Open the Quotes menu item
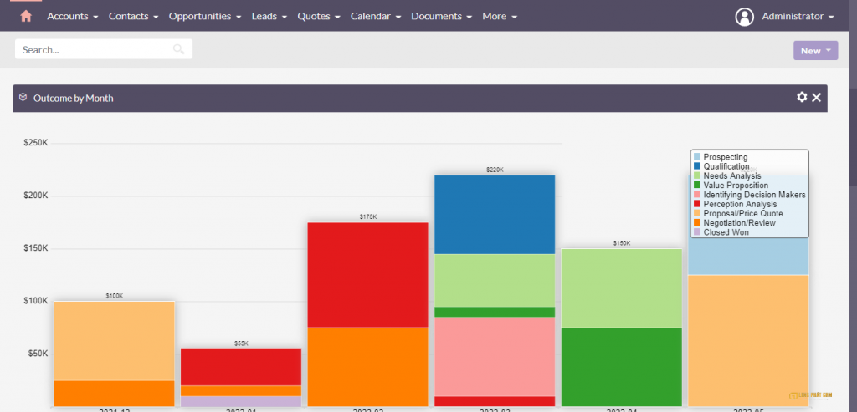Screen dimensions: 857x412 pyautogui.click(x=319, y=16)
